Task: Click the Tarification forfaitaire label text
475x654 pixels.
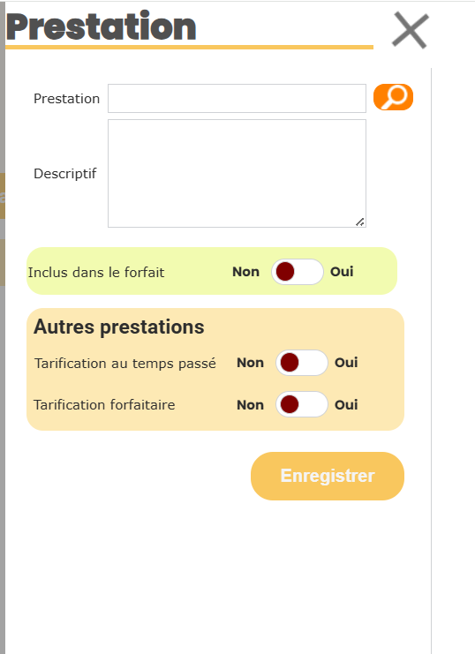Action: [x=104, y=404]
